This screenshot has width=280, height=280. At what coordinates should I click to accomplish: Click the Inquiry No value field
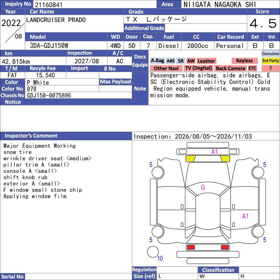pyautogui.click(x=95, y=5)
